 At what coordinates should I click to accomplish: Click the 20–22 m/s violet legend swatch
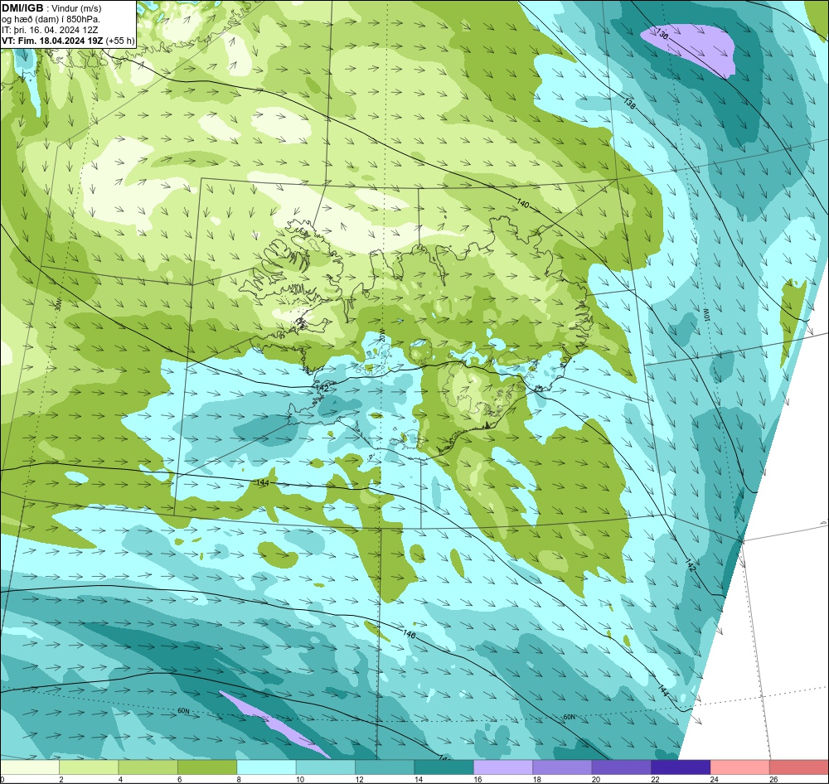click(x=622, y=767)
